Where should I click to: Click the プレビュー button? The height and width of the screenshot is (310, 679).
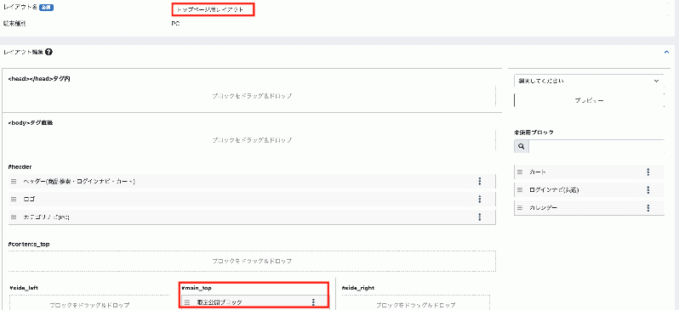click(x=589, y=100)
